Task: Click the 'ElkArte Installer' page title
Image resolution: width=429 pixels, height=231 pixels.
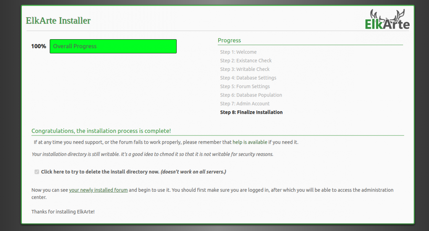Action: point(58,21)
